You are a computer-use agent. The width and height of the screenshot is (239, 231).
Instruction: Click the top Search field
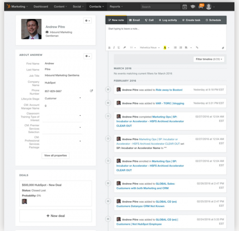click(160, 7)
